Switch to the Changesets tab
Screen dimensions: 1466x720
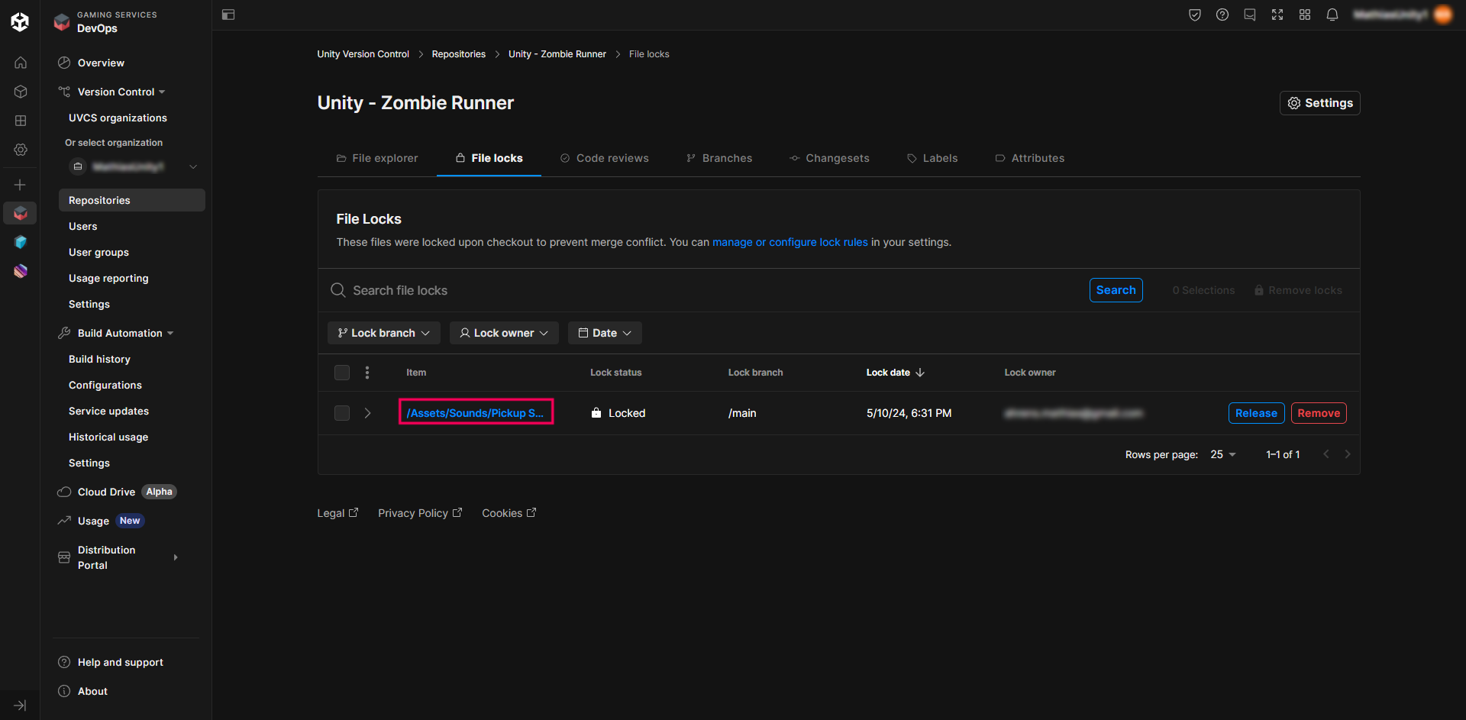coord(829,158)
